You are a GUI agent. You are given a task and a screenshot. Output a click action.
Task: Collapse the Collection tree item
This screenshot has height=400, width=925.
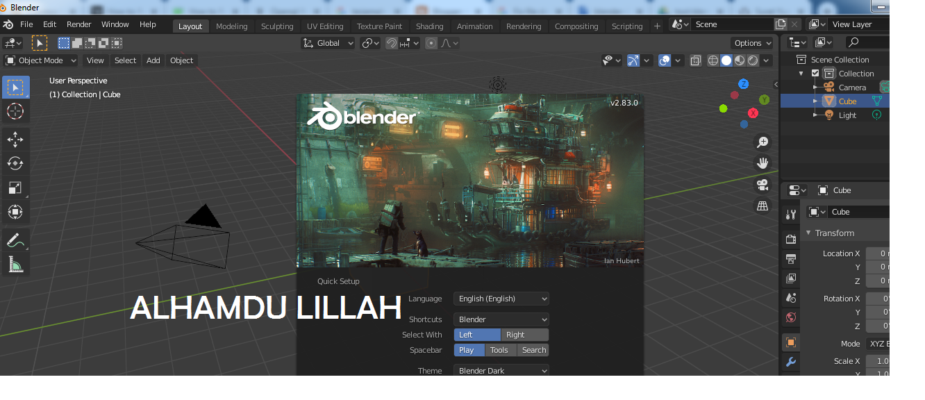point(801,74)
